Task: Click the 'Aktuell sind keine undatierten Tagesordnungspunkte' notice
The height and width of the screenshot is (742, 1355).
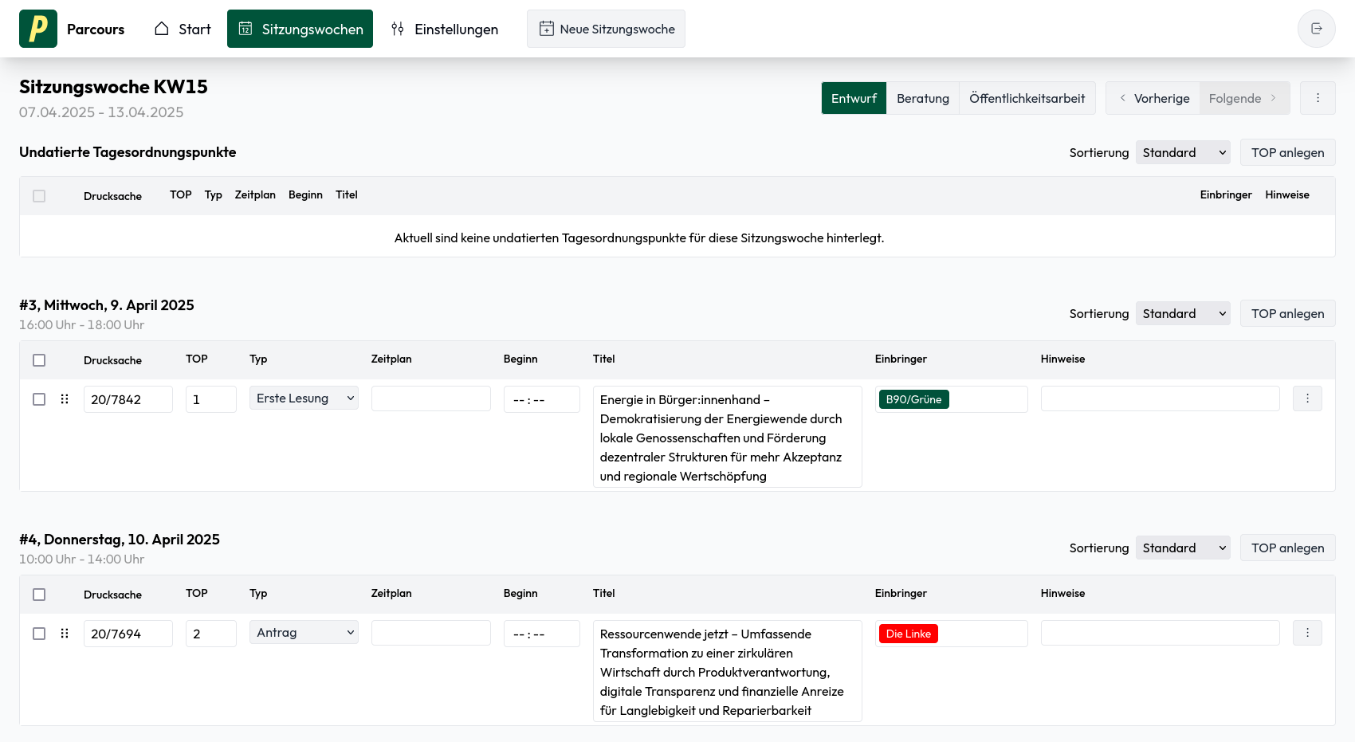Action: [639, 238]
